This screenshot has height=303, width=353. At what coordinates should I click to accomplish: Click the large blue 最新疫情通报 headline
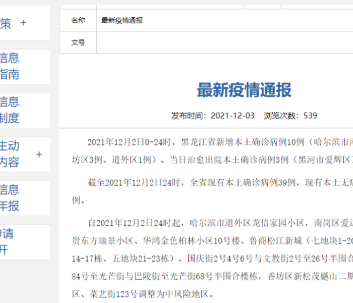point(244,90)
